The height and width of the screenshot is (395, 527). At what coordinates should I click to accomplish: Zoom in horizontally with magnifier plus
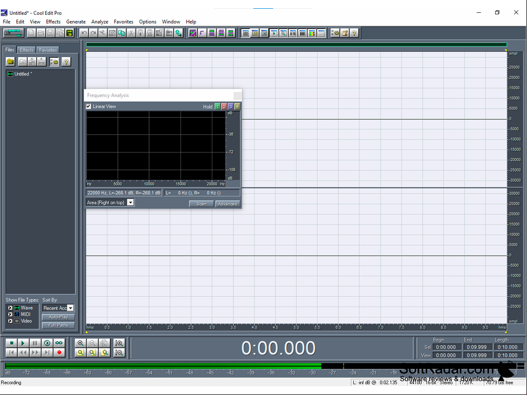[x=80, y=343]
